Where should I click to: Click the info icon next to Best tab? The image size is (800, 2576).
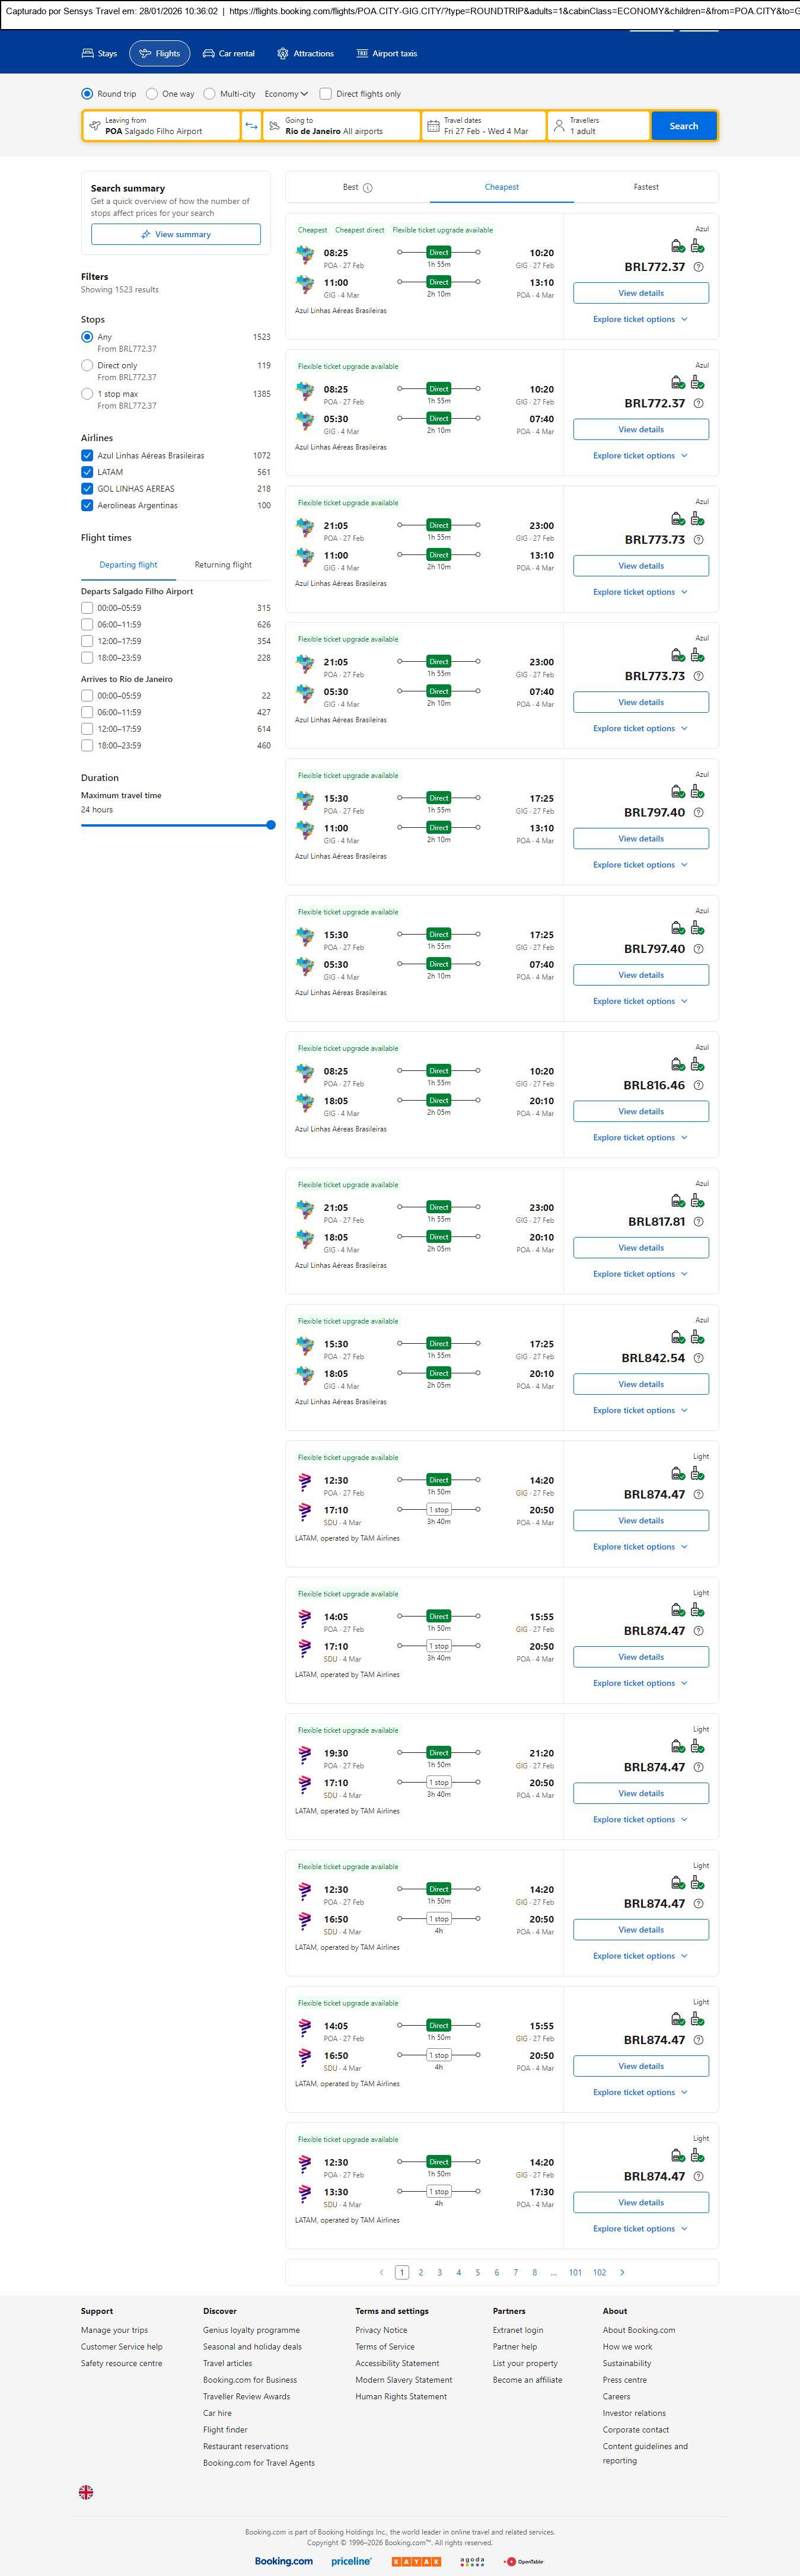(x=368, y=188)
